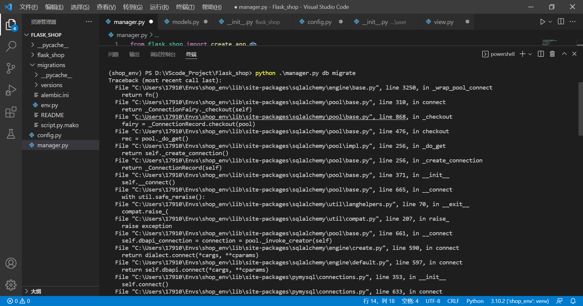Switch to __init__.py flask_shop tab
The height and width of the screenshot is (306, 583).
[x=253, y=22]
